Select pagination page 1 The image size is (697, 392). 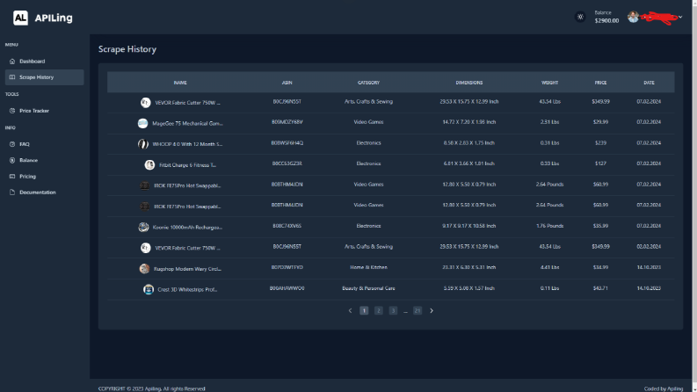[x=364, y=310]
